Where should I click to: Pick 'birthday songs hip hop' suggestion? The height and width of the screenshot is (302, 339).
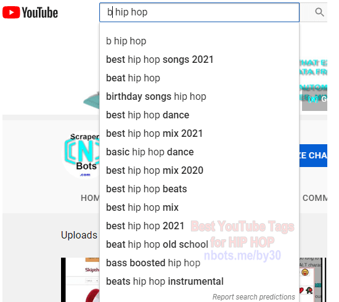[x=199, y=96]
